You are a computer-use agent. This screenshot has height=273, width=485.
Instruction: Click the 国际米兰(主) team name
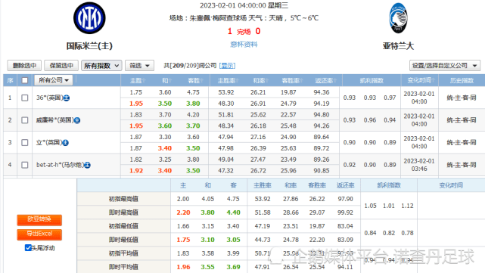click(89, 46)
